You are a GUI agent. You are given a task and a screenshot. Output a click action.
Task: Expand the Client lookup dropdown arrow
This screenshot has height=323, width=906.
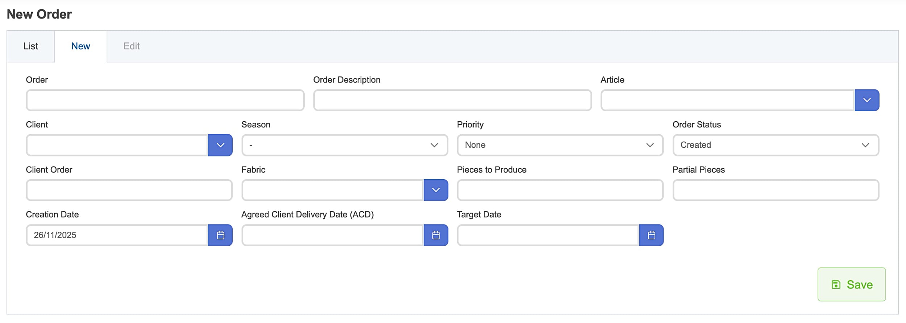tap(220, 145)
